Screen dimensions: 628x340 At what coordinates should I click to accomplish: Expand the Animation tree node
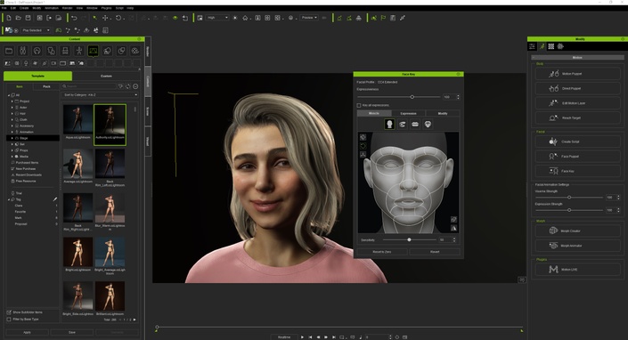pos(12,132)
